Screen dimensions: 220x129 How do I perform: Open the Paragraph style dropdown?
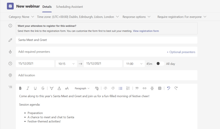coord(82,88)
